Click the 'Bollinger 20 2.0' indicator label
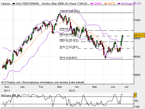Image resolution: width=145 pixels, height=109 pixels. tap(131, 4)
